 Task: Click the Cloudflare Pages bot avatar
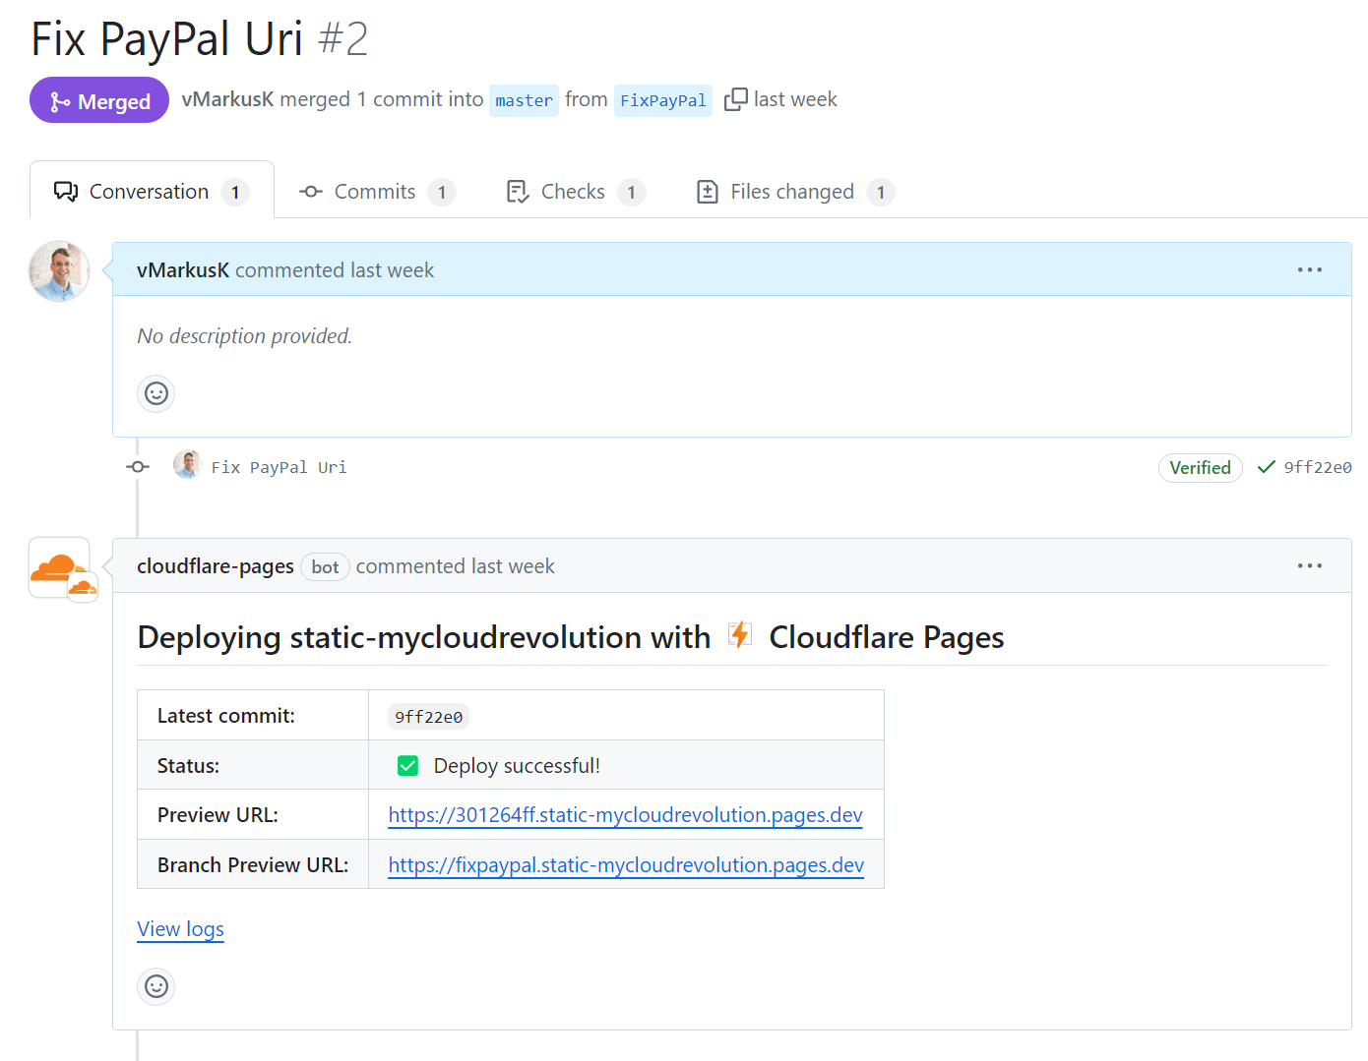(60, 567)
